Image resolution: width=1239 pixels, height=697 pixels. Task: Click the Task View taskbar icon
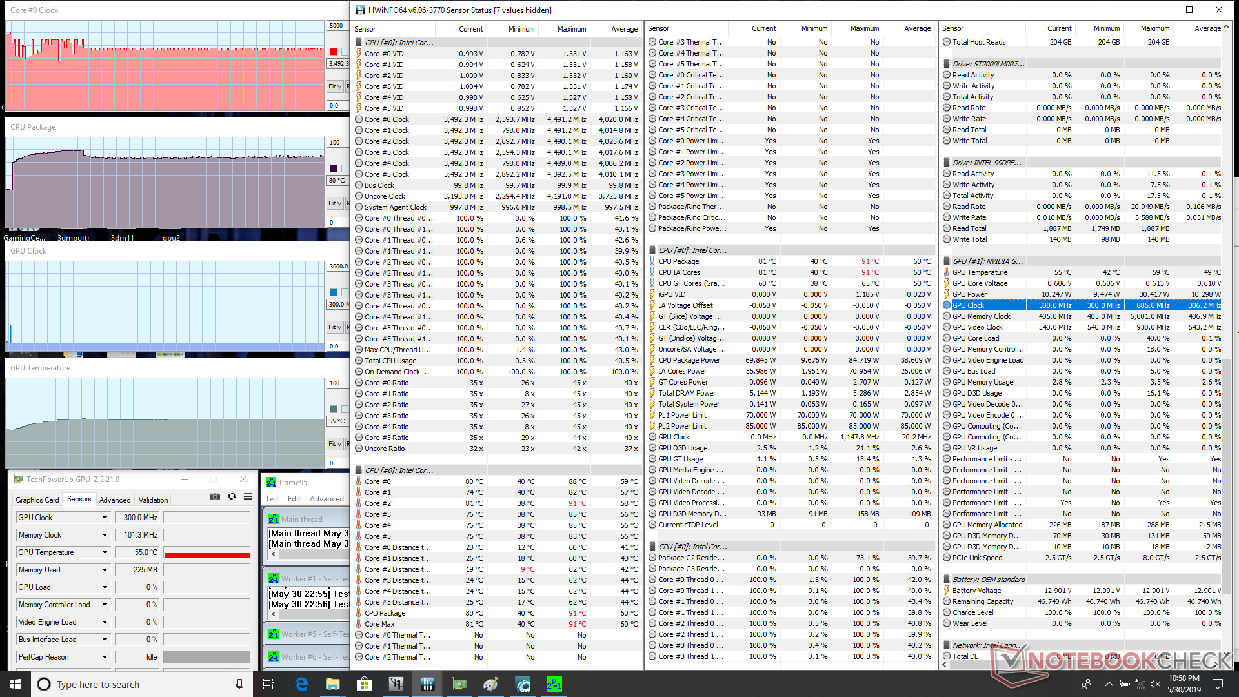[269, 684]
